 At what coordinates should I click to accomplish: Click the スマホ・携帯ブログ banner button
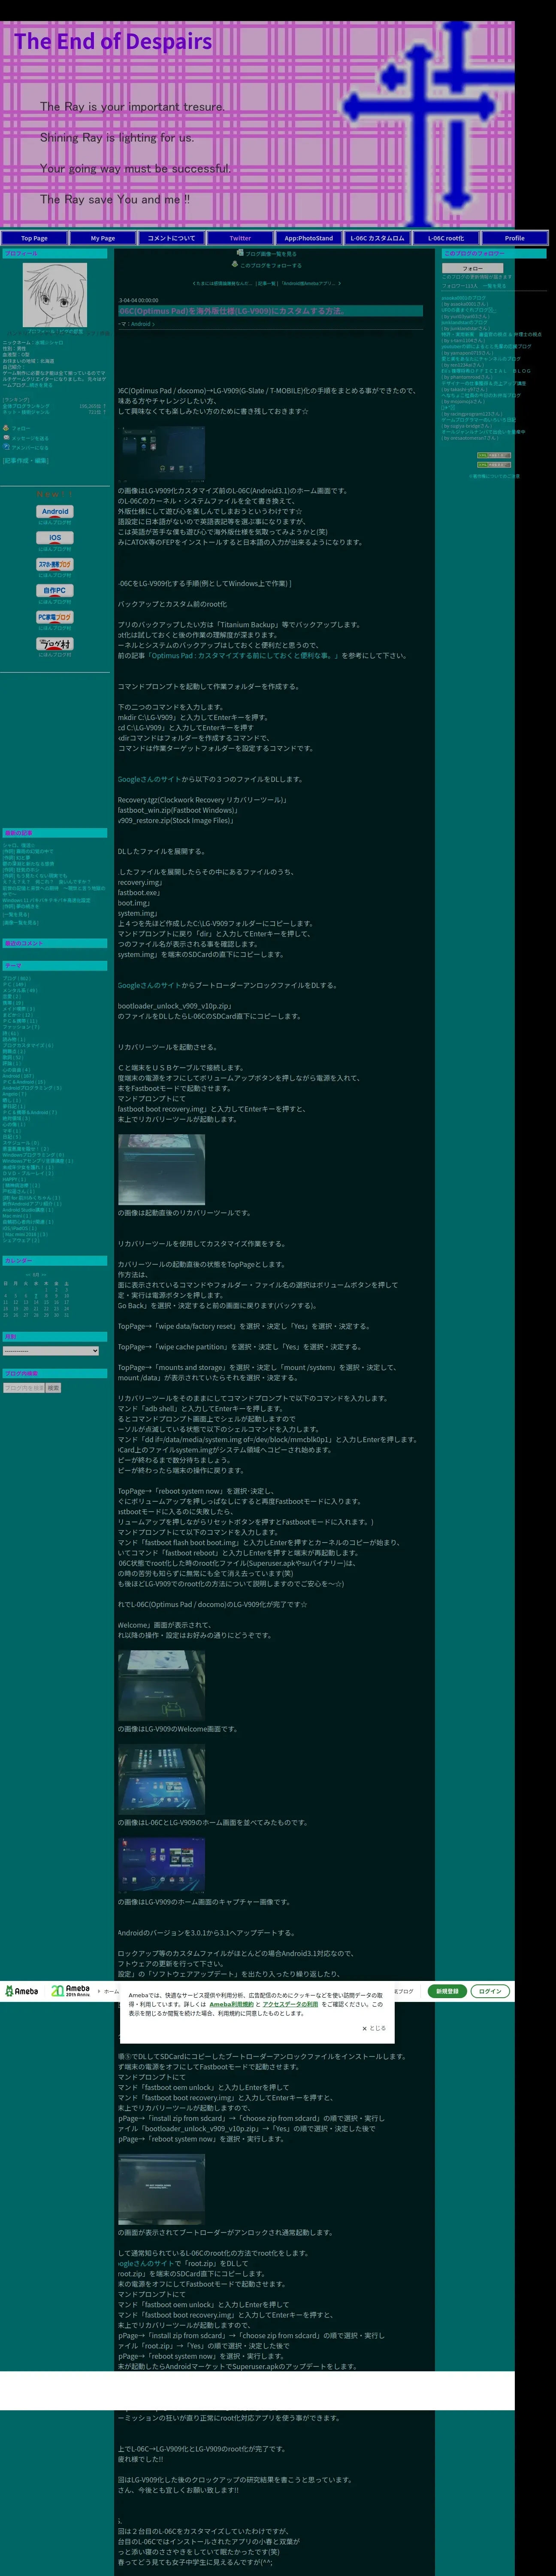pyautogui.click(x=55, y=565)
